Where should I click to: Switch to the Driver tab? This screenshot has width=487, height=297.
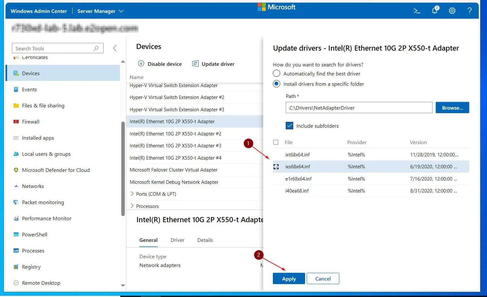tap(177, 240)
